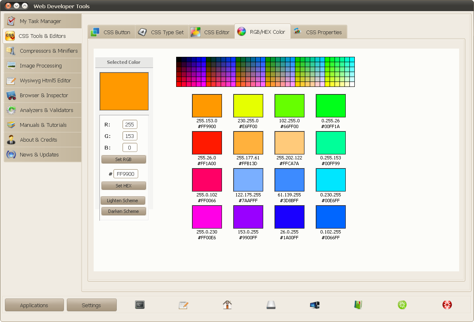Click the green book icon
This screenshot has height=322, width=474.
coord(358,305)
